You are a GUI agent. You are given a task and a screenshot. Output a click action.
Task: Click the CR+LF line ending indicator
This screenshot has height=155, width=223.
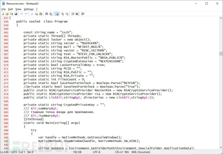119,152
